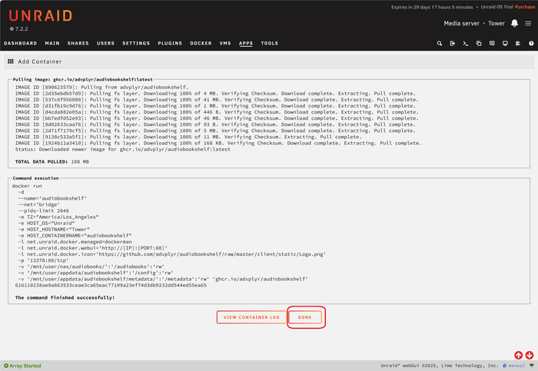Open the Docker tab
The height and width of the screenshot is (371, 538).
pos(201,44)
